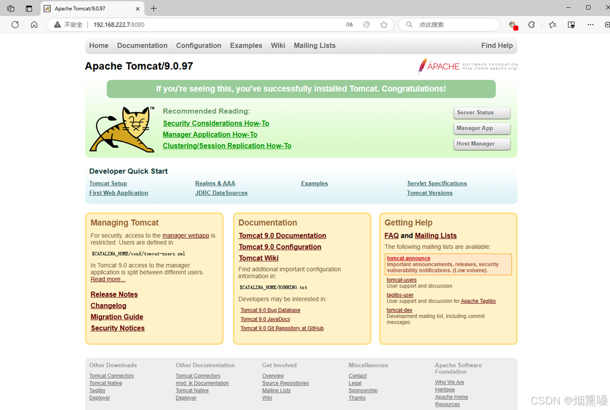Click the Tomcat cat mascot image

point(122,129)
